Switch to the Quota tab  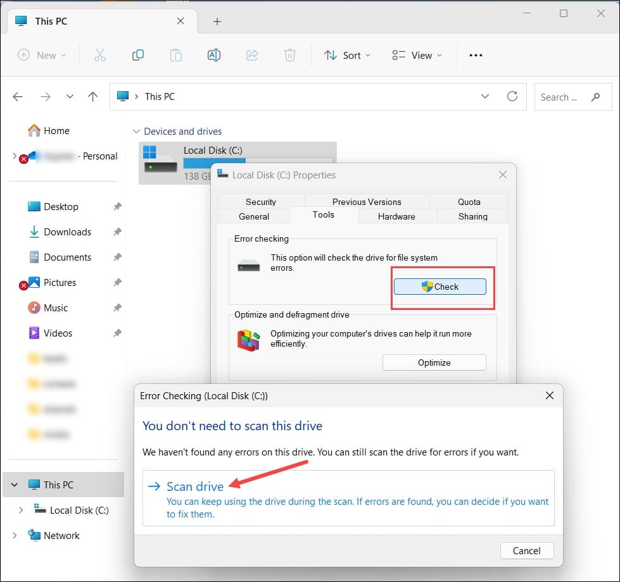click(x=469, y=202)
